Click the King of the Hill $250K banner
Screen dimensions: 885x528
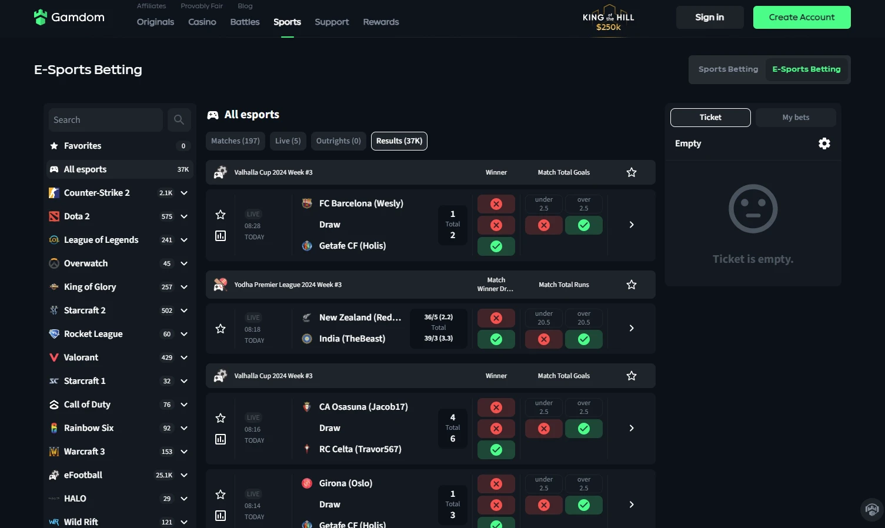coord(609,19)
